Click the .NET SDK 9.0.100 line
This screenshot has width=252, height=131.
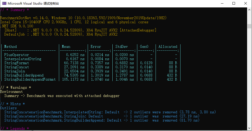point(17,26)
